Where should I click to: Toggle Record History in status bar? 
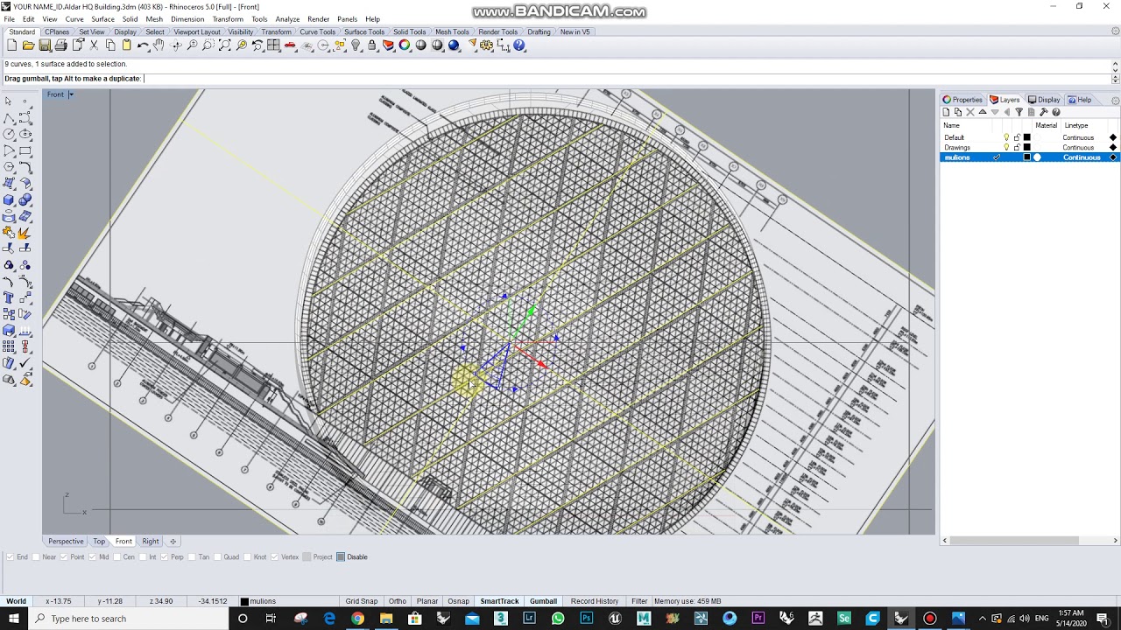(595, 601)
